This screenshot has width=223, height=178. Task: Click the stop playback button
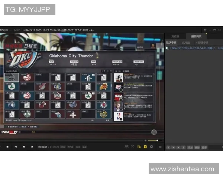click(8, 147)
